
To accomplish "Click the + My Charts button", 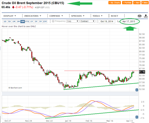I will tap(115, 3).
